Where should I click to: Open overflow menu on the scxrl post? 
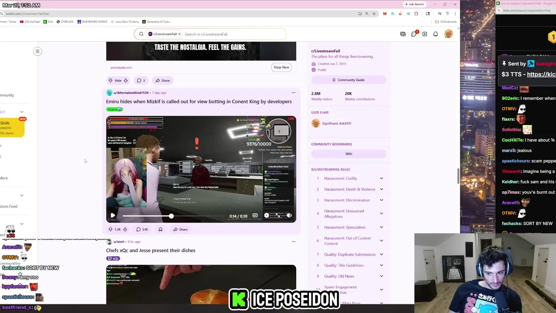[x=293, y=242]
